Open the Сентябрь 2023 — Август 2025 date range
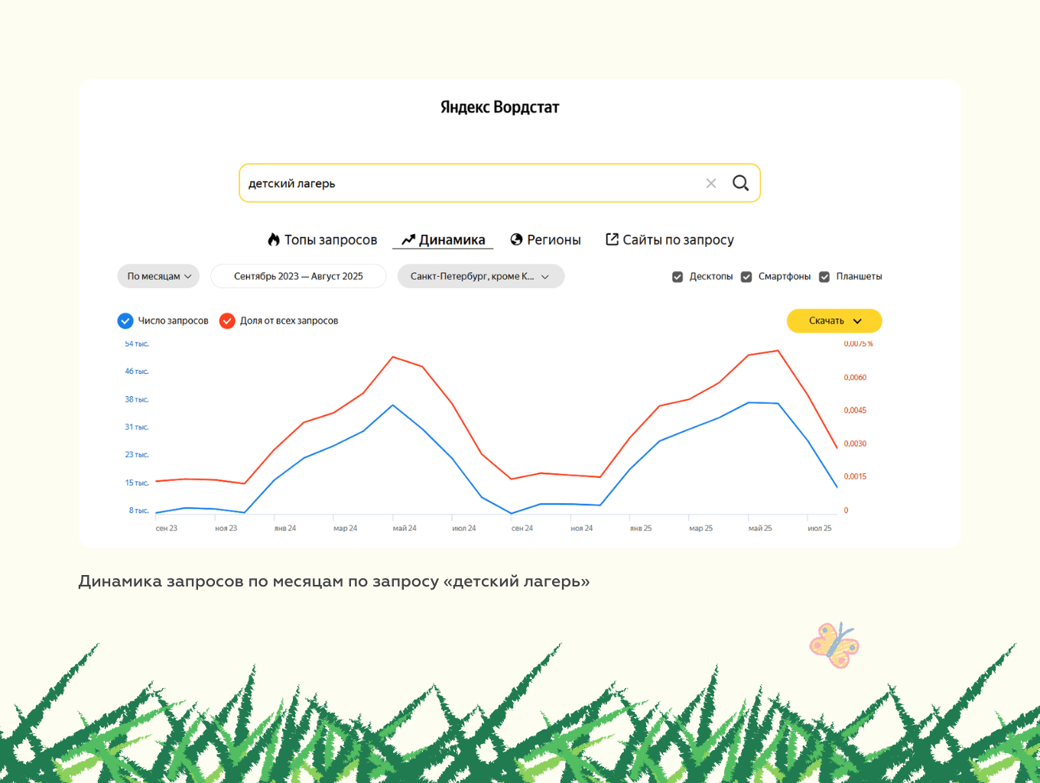Image resolution: width=1040 pixels, height=783 pixels. 298,276
